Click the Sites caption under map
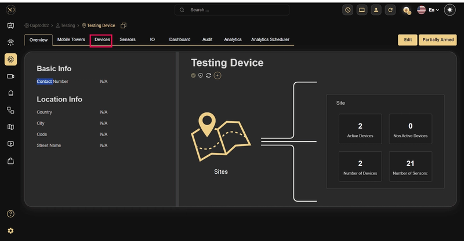The width and height of the screenshot is (464, 241). coord(221,172)
